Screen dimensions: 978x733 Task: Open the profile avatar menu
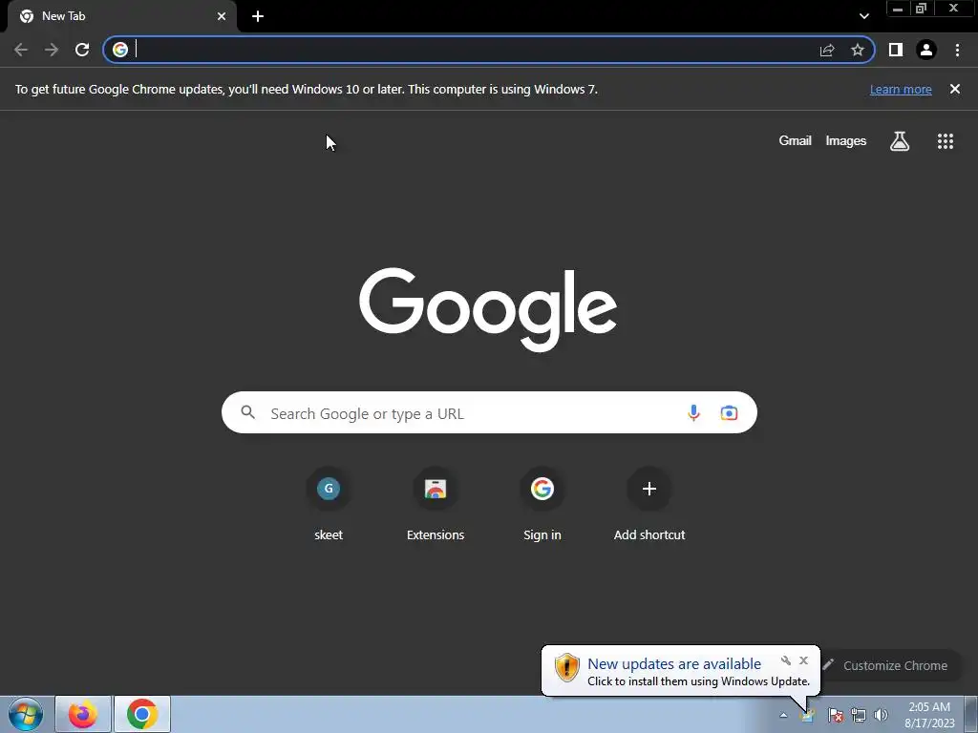click(x=926, y=50)
